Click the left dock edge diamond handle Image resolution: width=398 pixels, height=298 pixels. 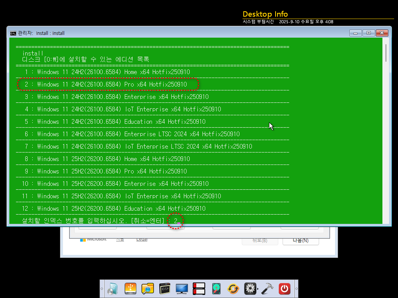coord(102,289)
